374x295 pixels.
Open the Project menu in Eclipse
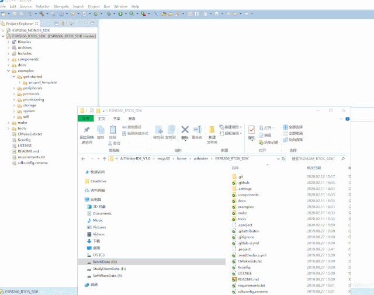coord(93,6)
